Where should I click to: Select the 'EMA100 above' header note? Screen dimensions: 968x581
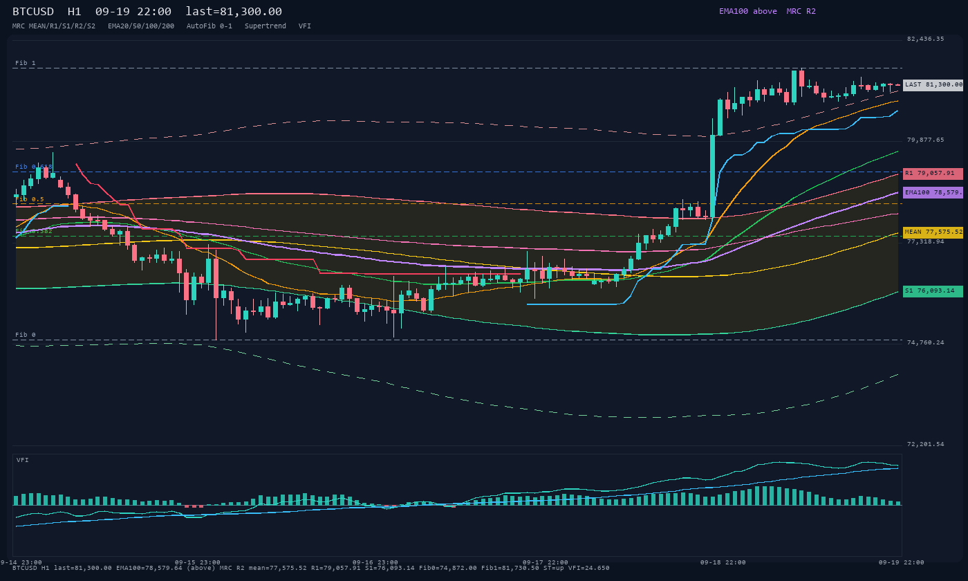point(748,11)
